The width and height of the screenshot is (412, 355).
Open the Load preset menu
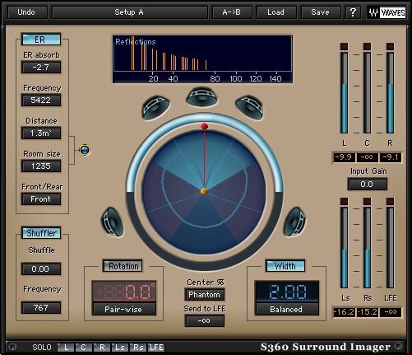276,12
